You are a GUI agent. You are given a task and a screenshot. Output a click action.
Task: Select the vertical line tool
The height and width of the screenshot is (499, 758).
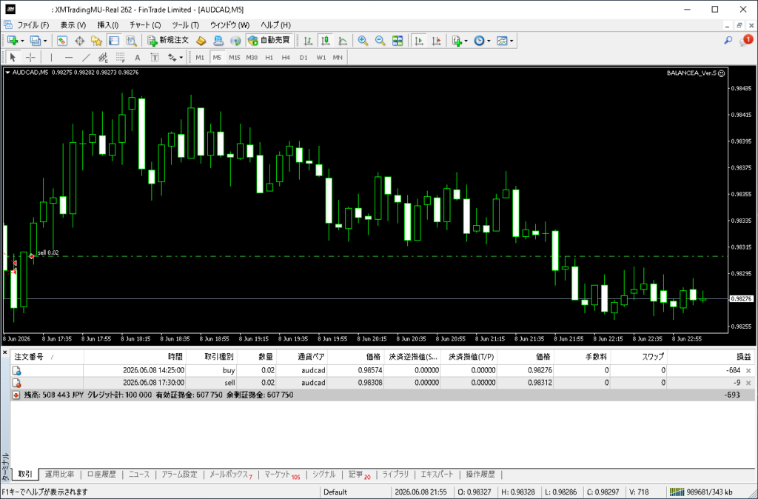(x=51, y=58)
